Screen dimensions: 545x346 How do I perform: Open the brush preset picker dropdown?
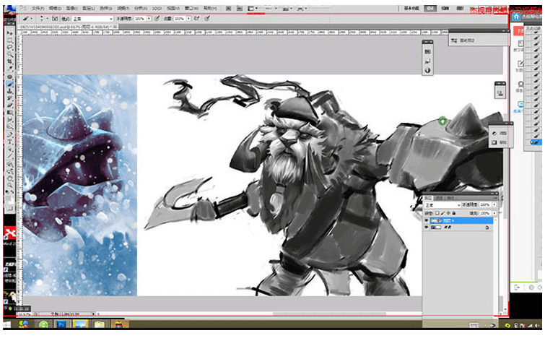(x=45, y=19)
